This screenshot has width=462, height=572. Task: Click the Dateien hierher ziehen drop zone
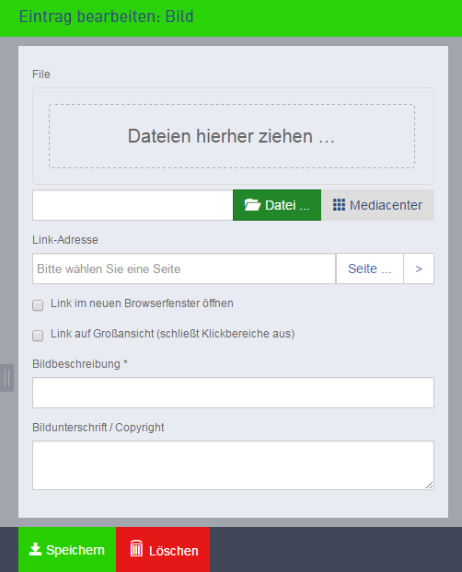click(232, 136)
